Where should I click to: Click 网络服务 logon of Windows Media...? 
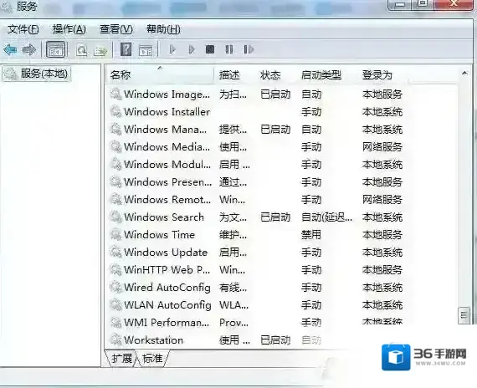coord(382,147)
